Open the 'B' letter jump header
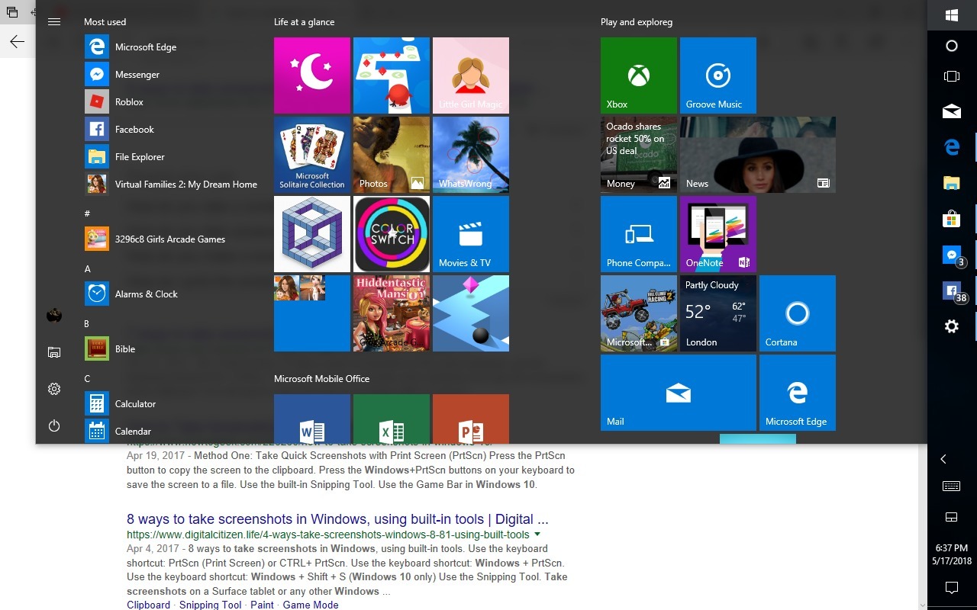This screenshot has width=977, height=610. click(87, 324)
